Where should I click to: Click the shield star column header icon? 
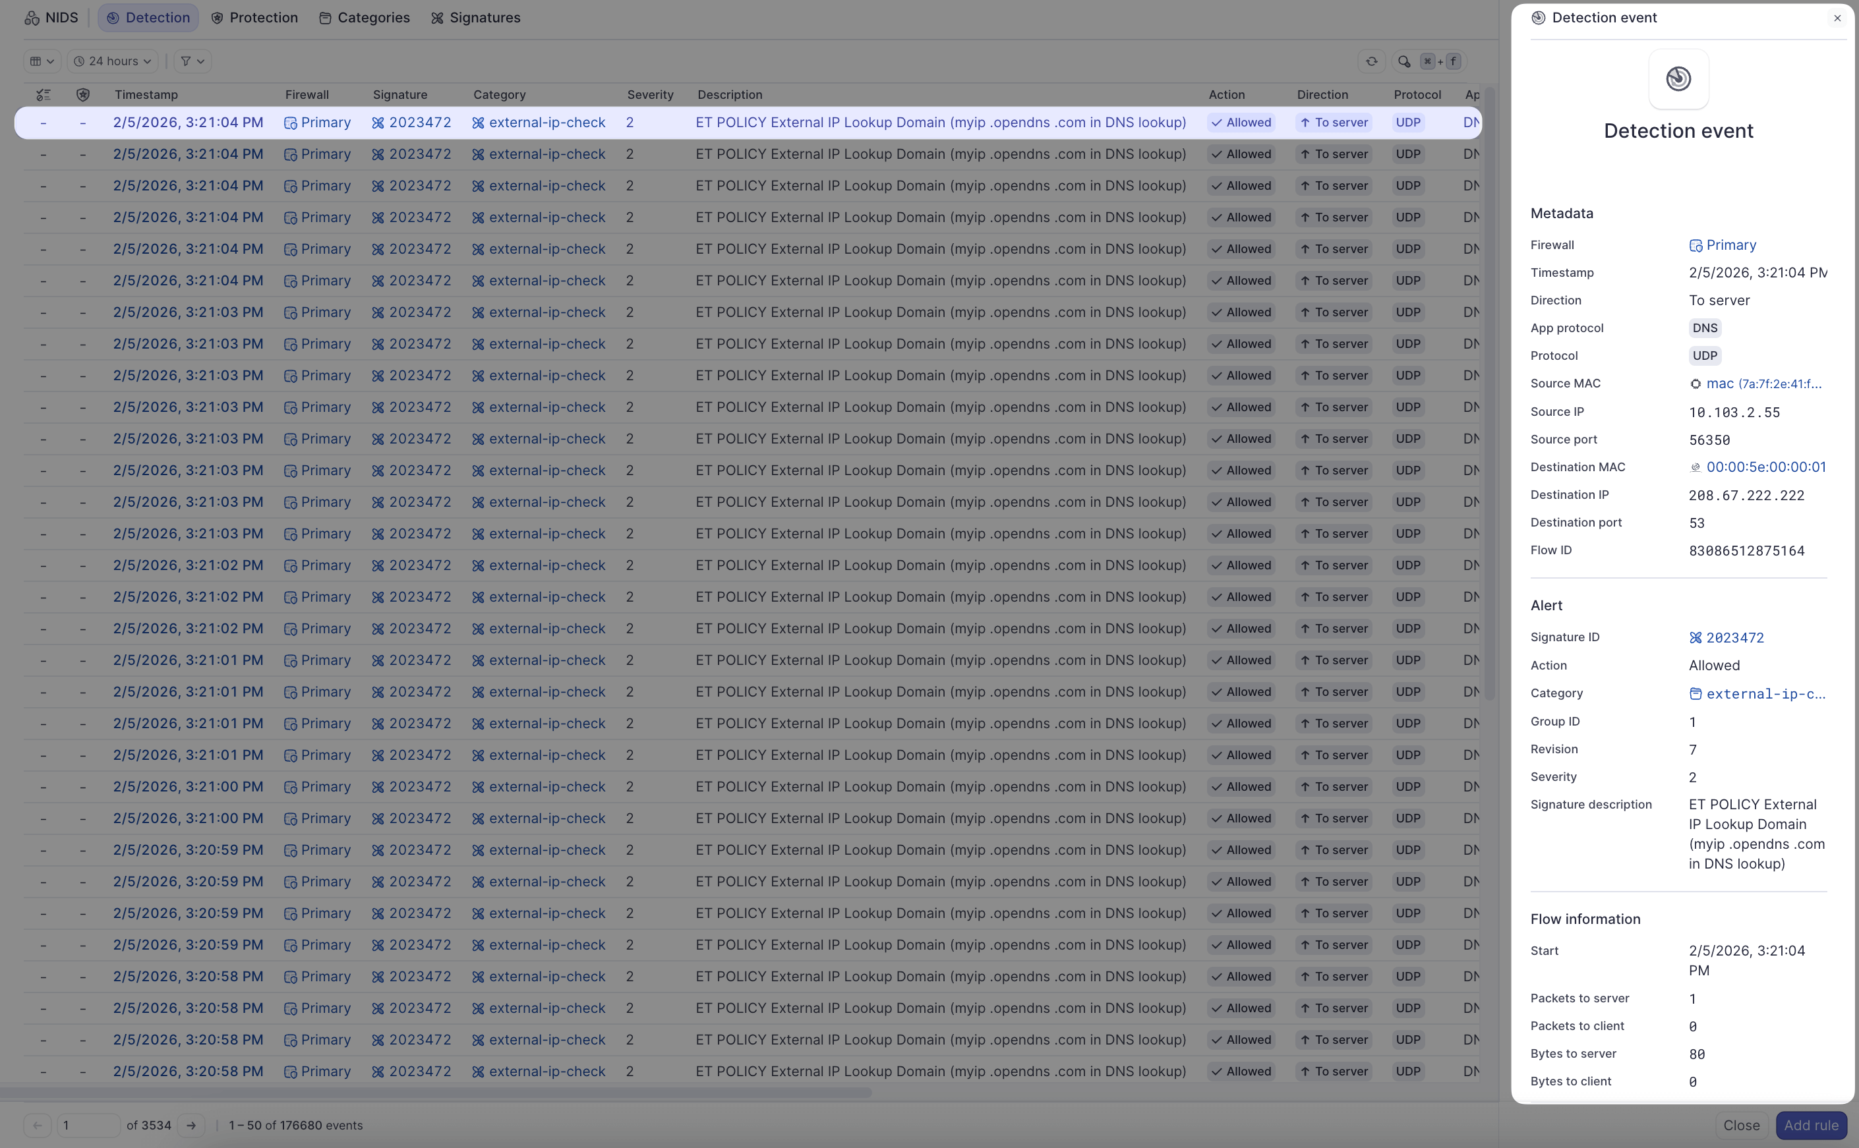tap(83, 95)
